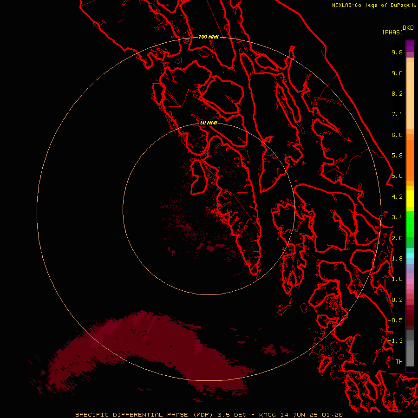This screenshot has height=418, width=418.
Task: Click the TH threshold label on legend
Action: pyautogui.click(x=399, y=362)
